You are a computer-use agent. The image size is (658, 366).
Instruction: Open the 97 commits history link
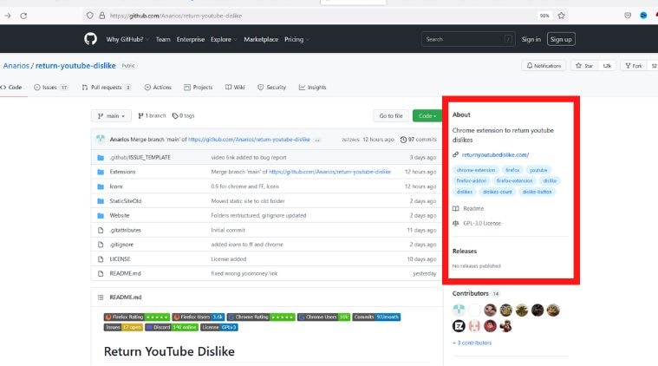(x=419, y=140)
